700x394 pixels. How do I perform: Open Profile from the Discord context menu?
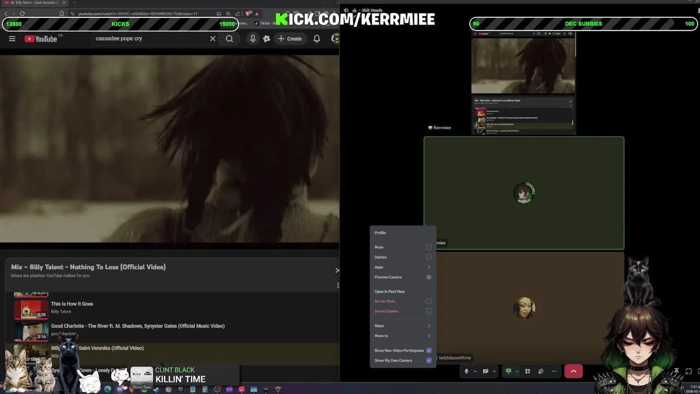point(402,233)
